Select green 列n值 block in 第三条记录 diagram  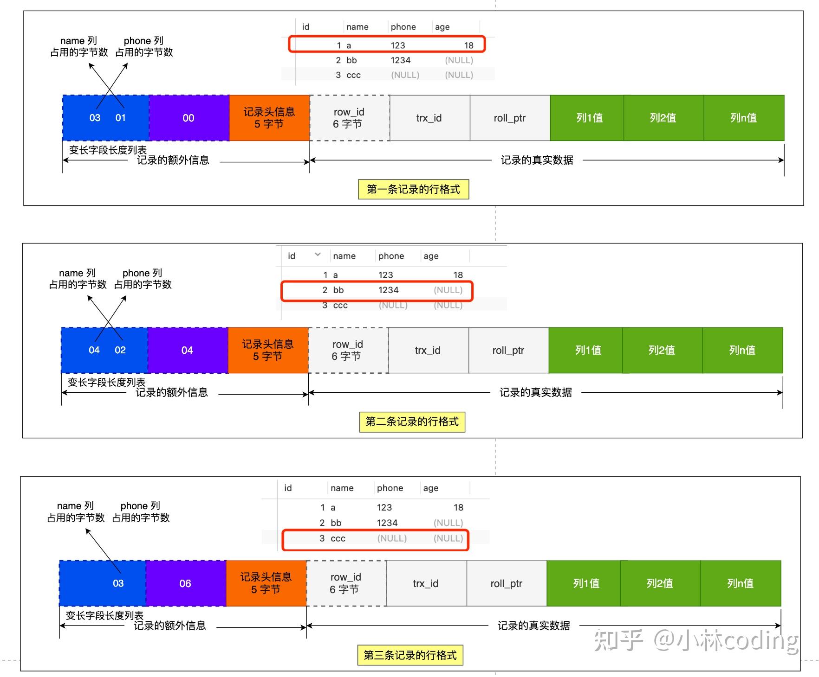pyautogui.click(x=741, y=583)
